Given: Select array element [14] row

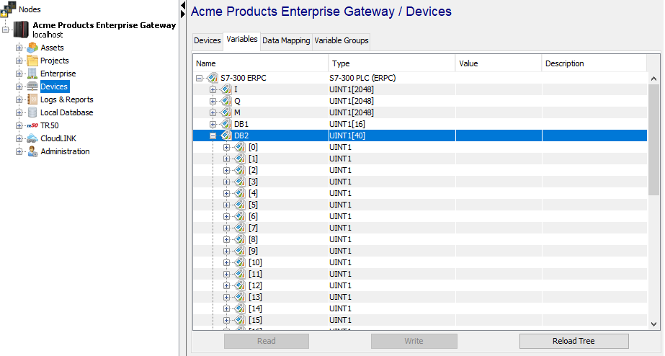Looking at the screenshot, I should point(420,308).
